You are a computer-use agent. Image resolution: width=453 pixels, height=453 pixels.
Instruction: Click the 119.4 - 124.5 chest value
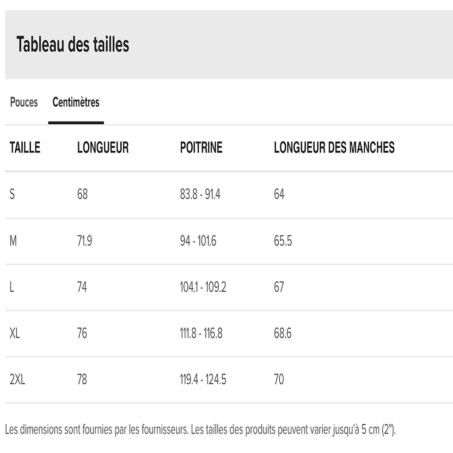click(203, 380)
